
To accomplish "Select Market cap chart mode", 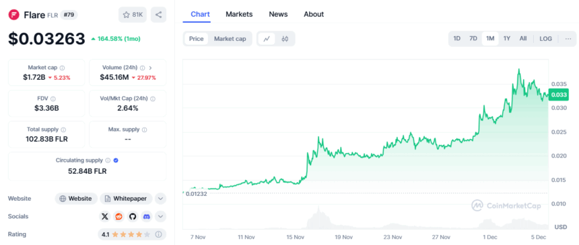I will (x=230, y=39).
